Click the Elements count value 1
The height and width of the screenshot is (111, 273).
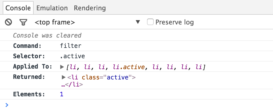pos(62,95)
